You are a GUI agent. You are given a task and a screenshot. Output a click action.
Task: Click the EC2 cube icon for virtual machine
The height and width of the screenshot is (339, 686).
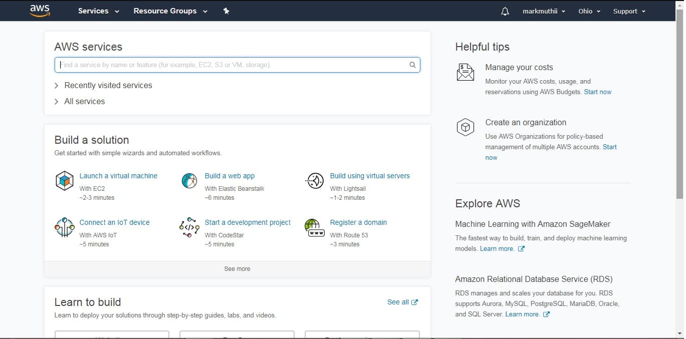65,181
